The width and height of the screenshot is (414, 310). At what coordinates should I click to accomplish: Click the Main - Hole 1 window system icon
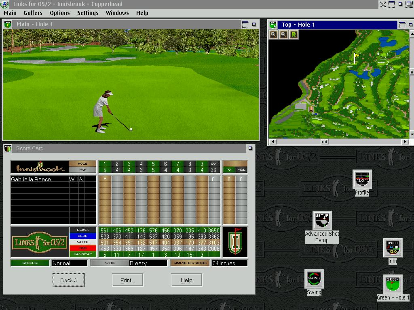(x=8, y=25)
